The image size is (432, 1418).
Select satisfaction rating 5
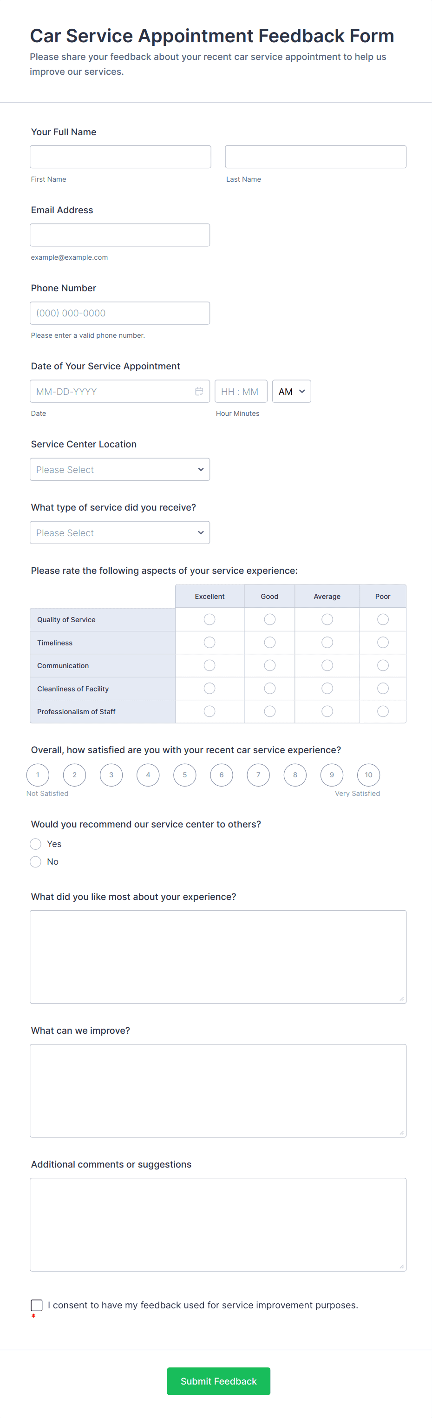click(185, 775)
